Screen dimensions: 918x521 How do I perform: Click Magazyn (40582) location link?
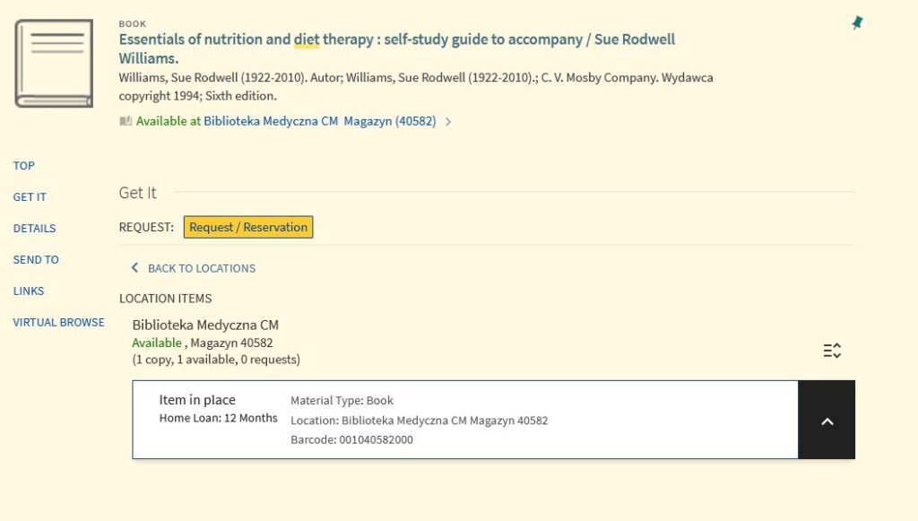click(x=390, y=121)
